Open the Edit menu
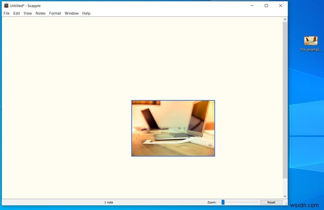Viewport: 324px width, 210px height. click(17, 13)
